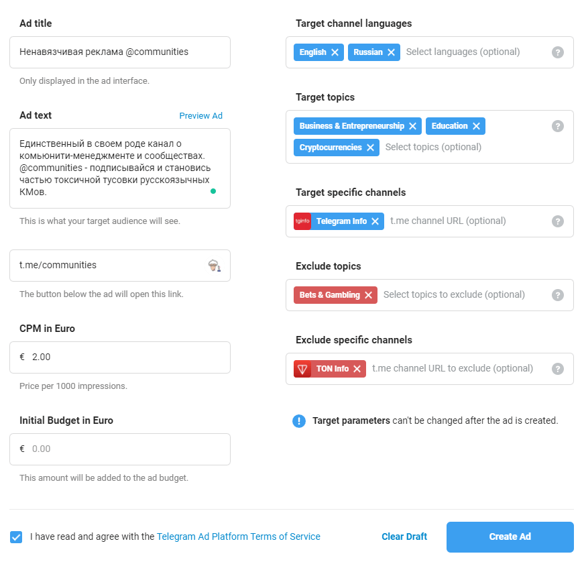Viewport: 584px width, 566px height.
Task: Remove the Russian language tag
Action: click(x=391, y=52)
